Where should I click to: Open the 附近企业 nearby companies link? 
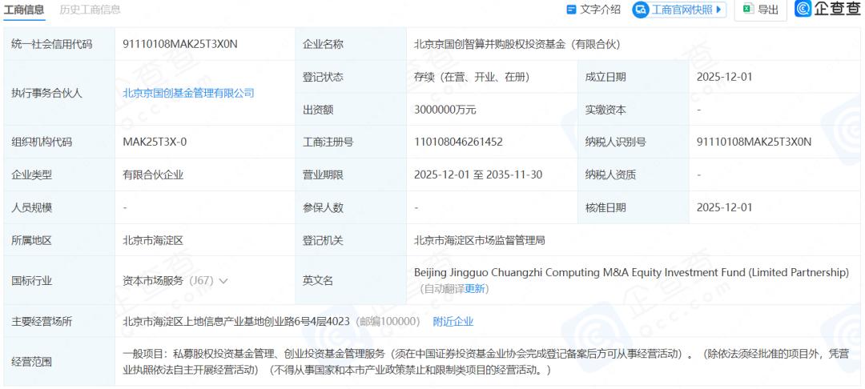point(453,321)
